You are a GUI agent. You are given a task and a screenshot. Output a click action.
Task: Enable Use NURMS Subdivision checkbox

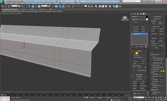[x=151, y=67]
